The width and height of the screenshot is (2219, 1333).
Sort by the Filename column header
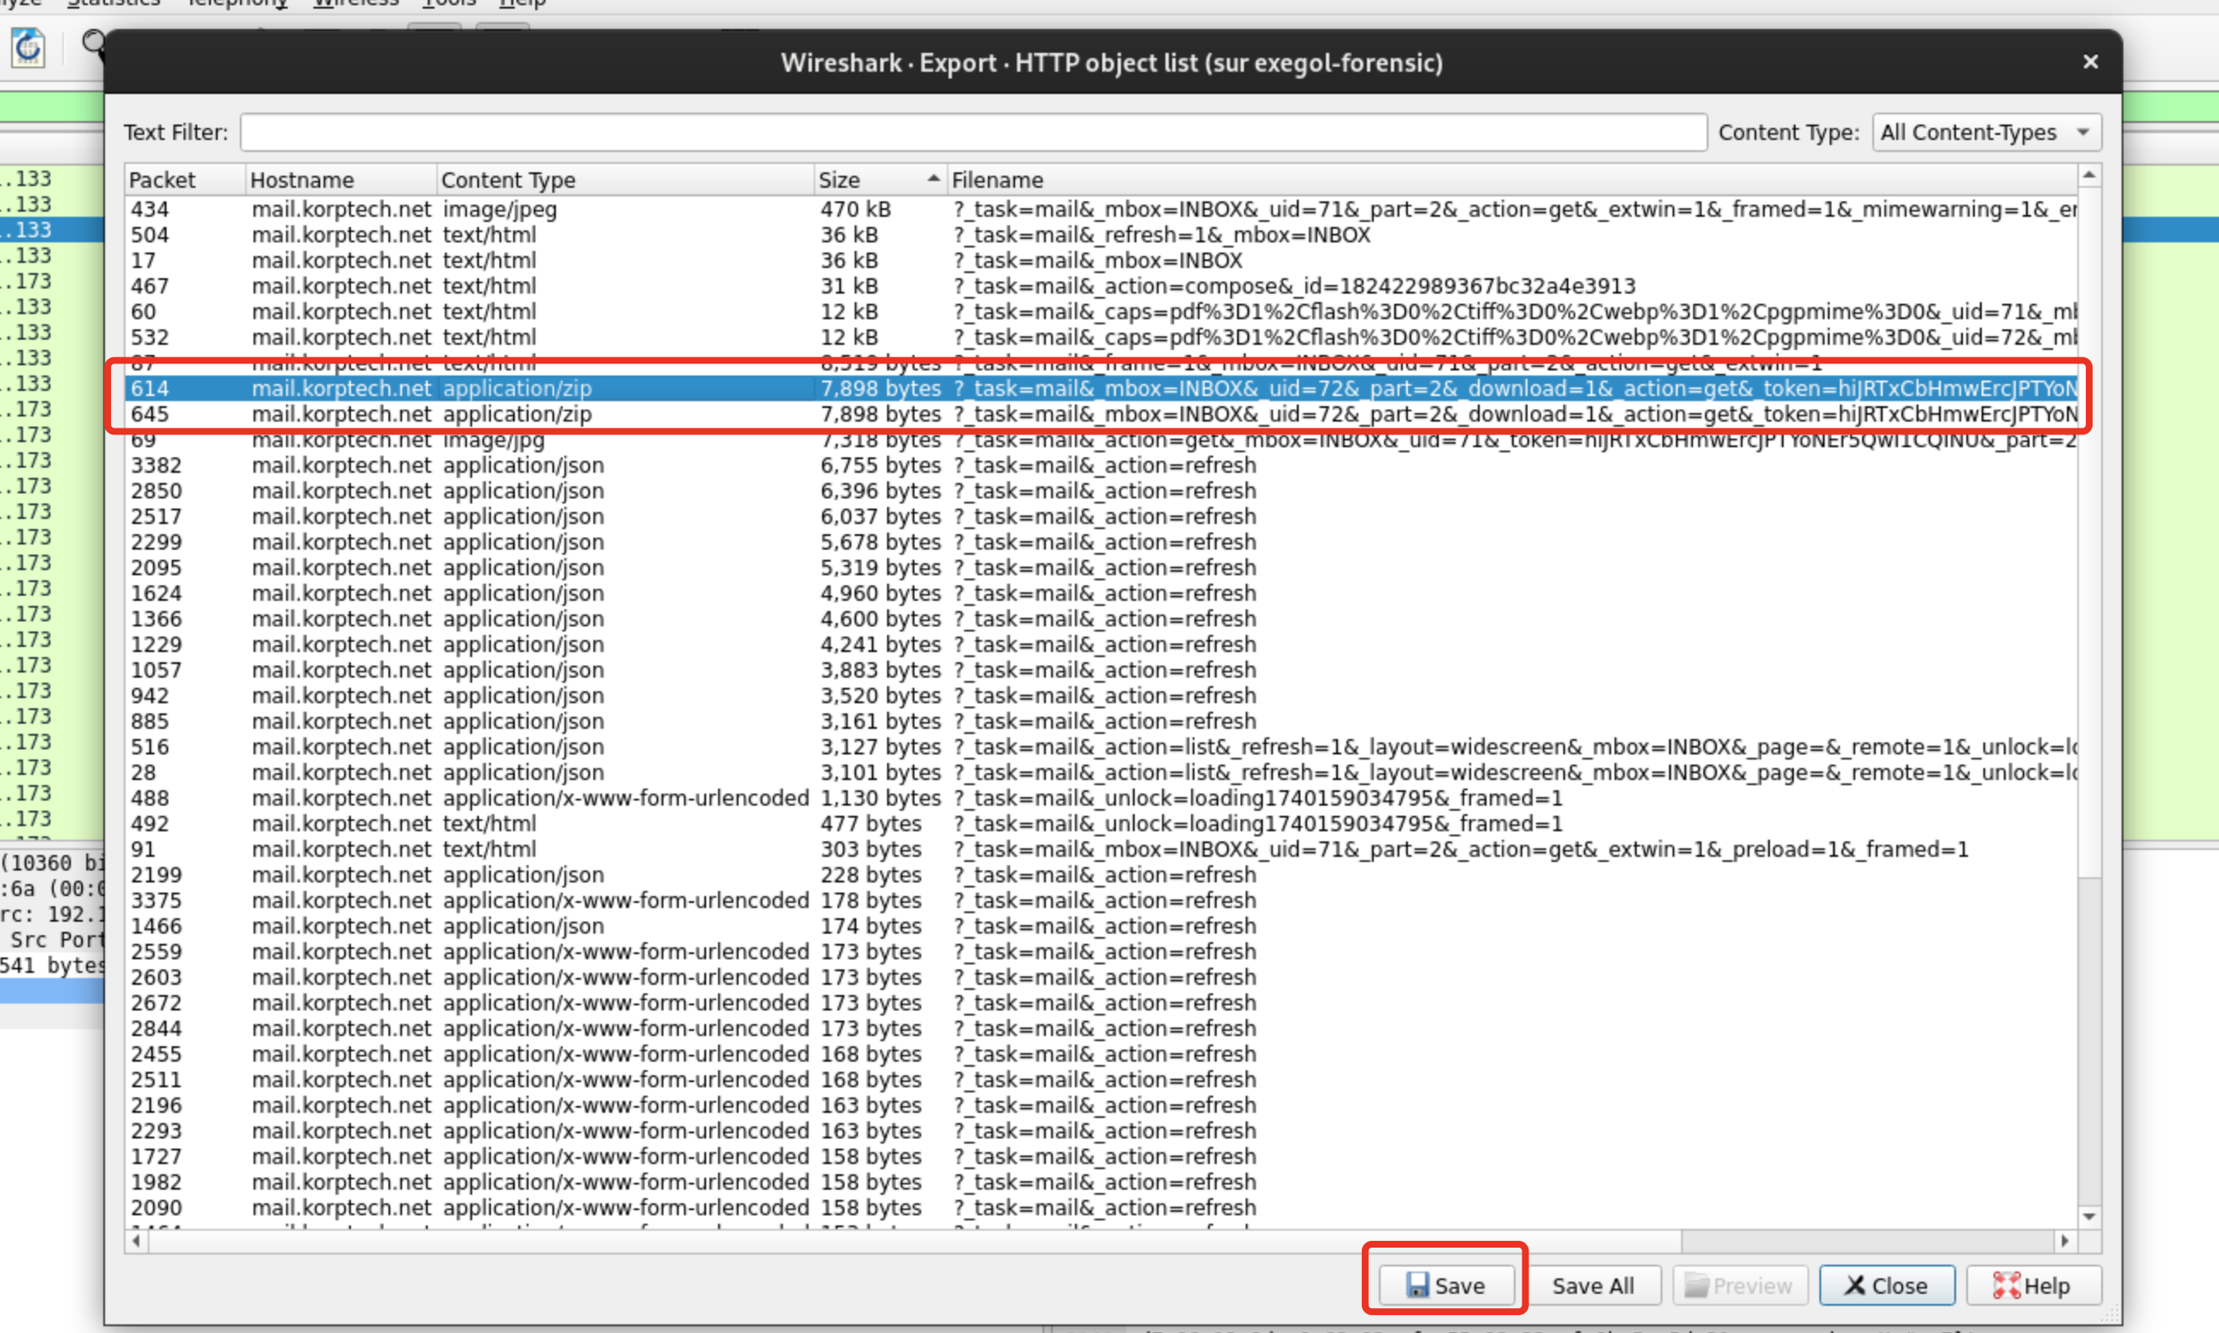pos(1512,180)
